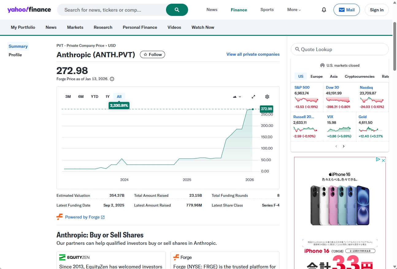Screen dimensions: 397x269
Task: Open the S&P 500 quote
Action: 302,87
